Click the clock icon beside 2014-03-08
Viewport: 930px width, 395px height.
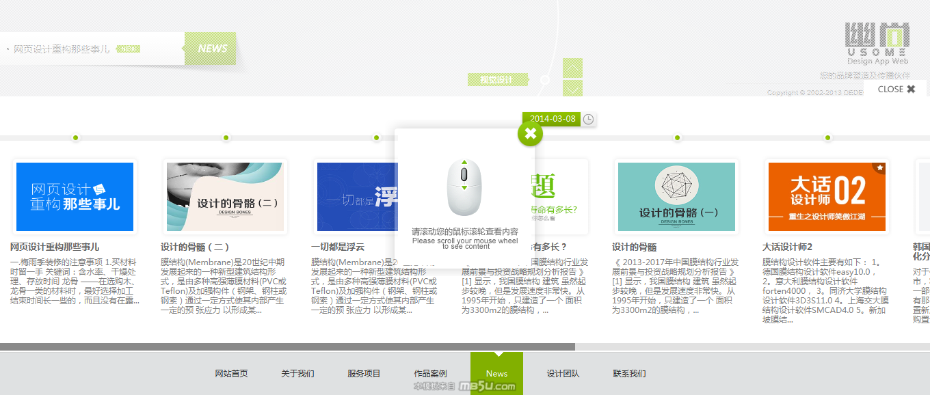pyautogui.click(x=589, y=119)
